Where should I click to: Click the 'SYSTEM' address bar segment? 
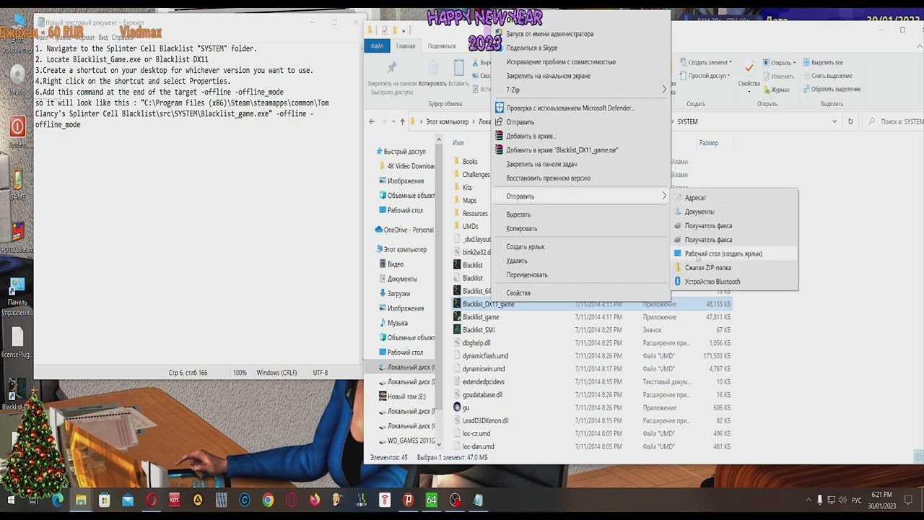coord(687,122)
